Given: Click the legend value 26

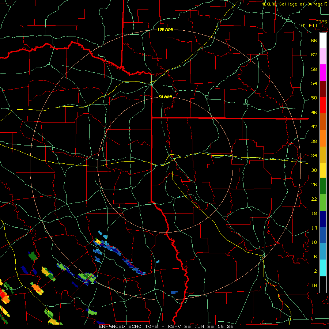Looking at the screenshot, I should (314, 185).
